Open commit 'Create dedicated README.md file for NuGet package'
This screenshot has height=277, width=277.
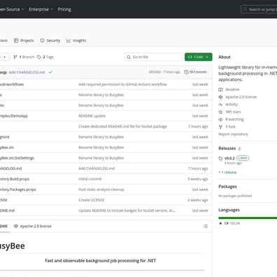tap(122, 127)
